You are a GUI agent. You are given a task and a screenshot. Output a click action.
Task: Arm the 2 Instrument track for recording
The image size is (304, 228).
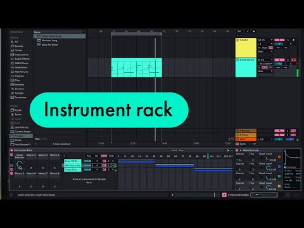(293, 60)
